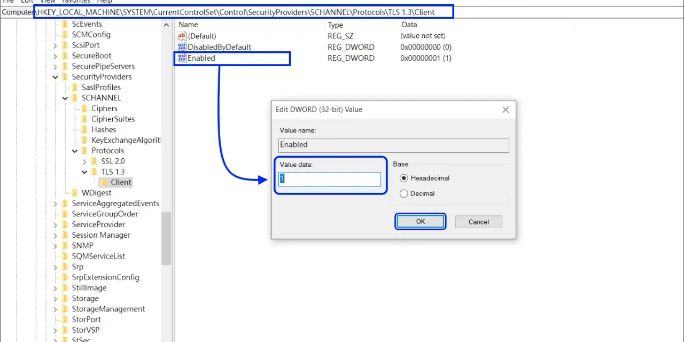Click the Client folder icon
Screen dimensions: 684x342
tap(104, 182)
